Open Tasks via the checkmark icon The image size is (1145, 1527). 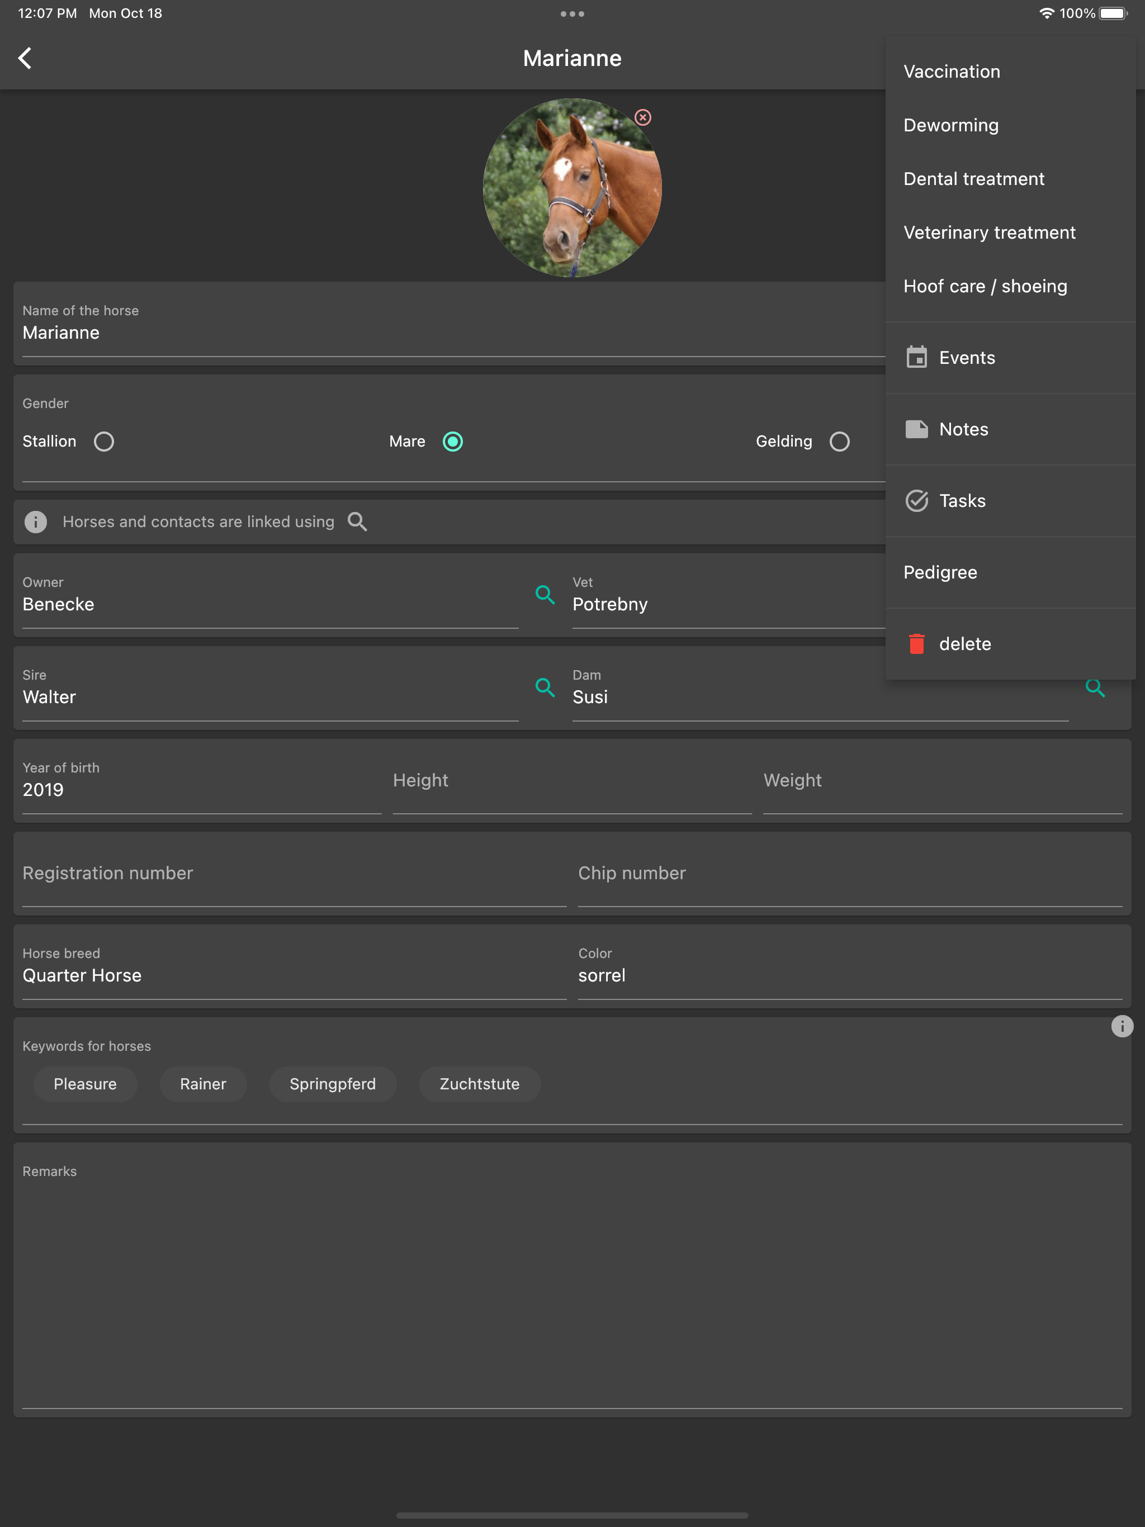click(916, 501)
